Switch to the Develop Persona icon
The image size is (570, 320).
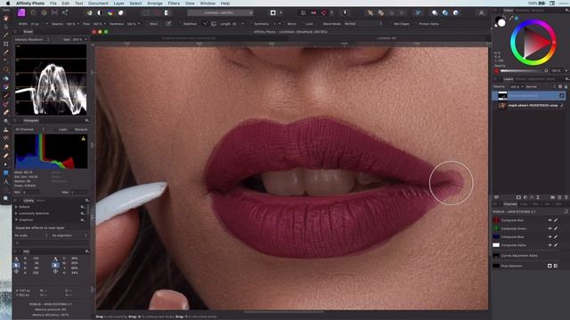[44, 12]
